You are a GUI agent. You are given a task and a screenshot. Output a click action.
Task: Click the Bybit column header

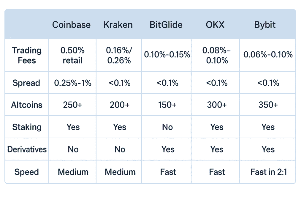point(265,25)
